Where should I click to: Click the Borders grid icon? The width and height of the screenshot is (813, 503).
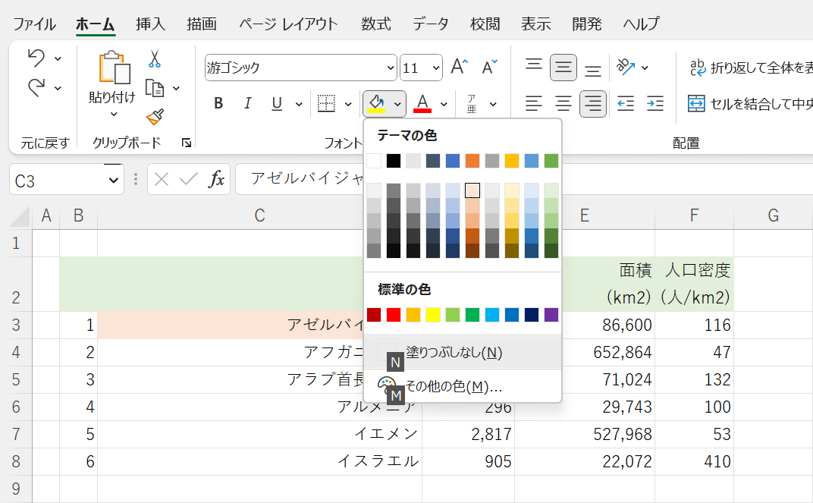pyautogui.click(x=327, y=103)
